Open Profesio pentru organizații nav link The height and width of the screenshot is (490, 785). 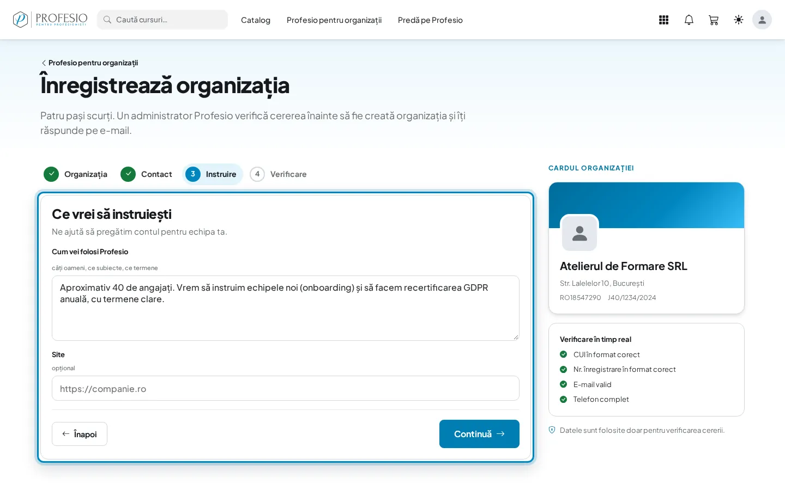point(334,20)
